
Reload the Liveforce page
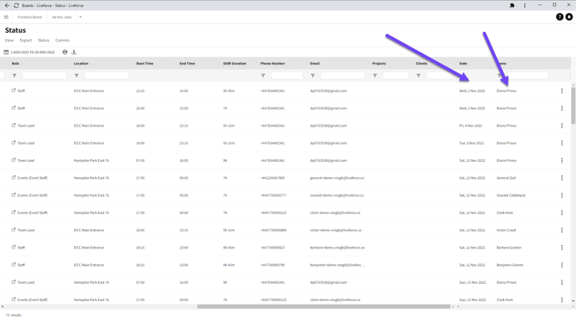(x=16, y=5)
